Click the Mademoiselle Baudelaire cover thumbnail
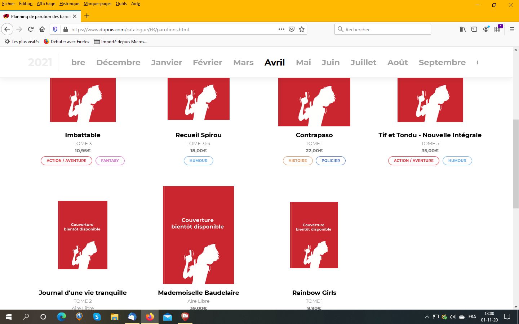The width and height of the screenshot is (519, 324). (199, 235)
